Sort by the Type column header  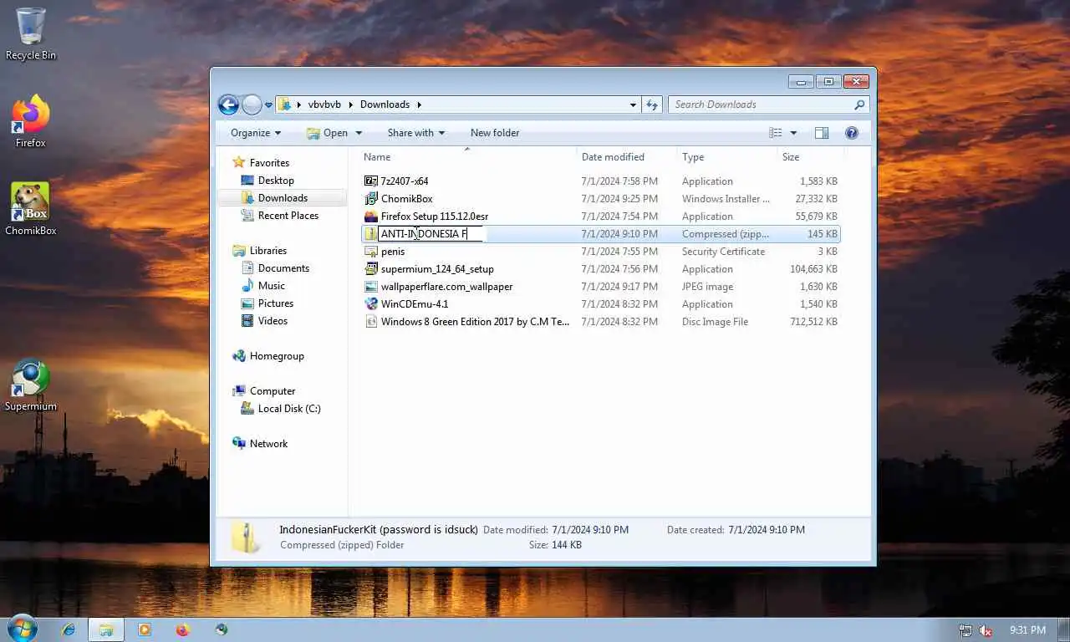[x=726, y=157]
